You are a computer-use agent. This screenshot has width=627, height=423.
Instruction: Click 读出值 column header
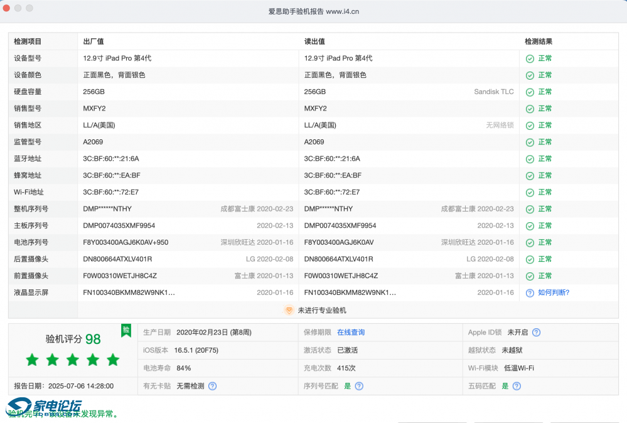[314, 41]
